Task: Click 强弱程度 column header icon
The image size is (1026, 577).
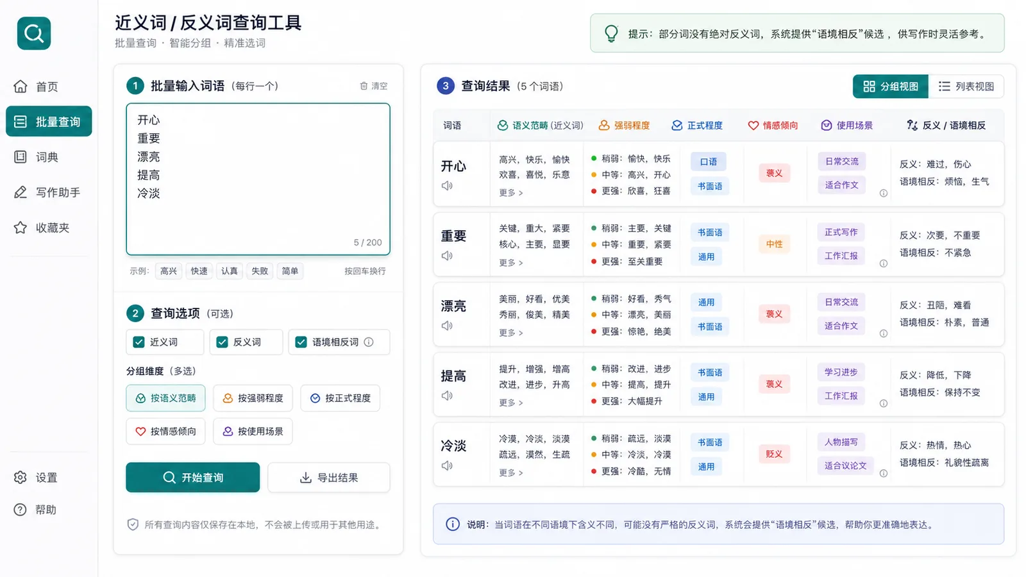Action: pos(604,126)
